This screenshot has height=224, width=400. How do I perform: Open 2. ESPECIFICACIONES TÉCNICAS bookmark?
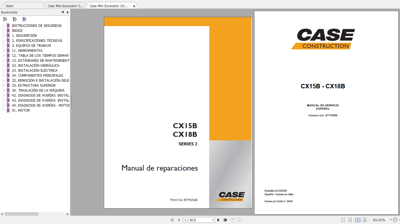37,41
